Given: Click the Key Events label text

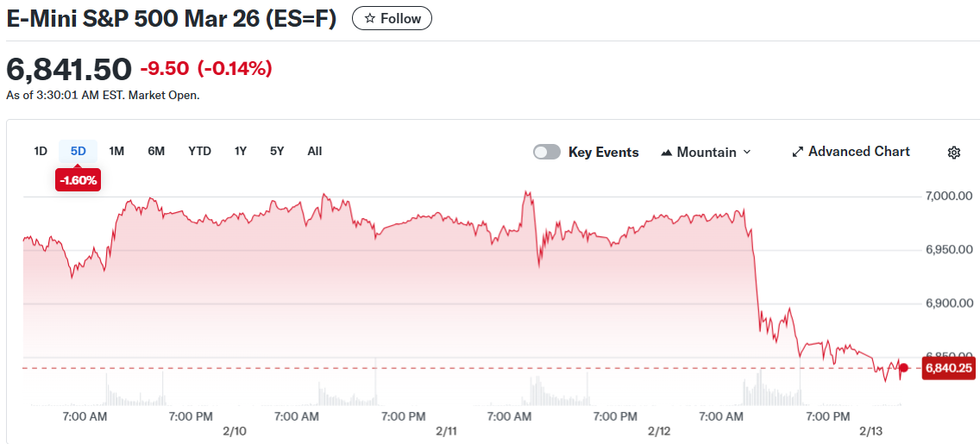Looking at the screenshot, I should click(603, 153).
